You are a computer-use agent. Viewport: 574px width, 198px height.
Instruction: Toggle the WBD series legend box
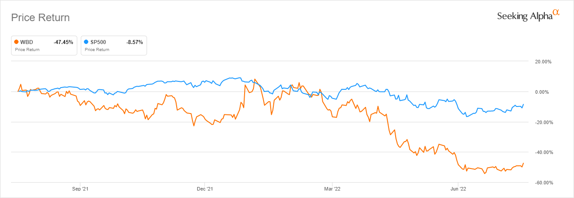pyautogui.click(x=44, y=45)
